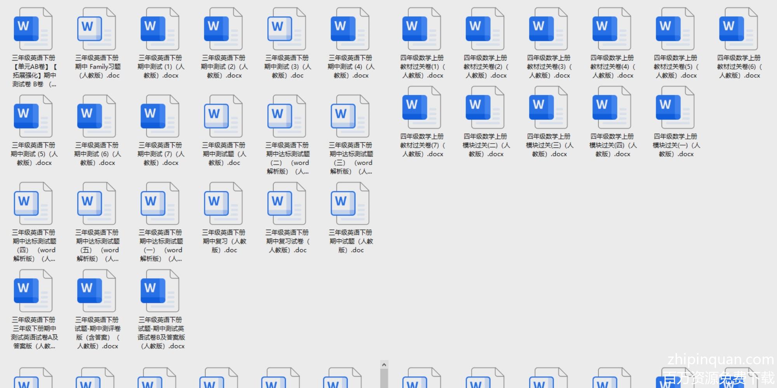Select the 期中测试 (4) docx file icon
Viewport: 777px width, 388px height.
pyautogui.click(x=350, y=29)
